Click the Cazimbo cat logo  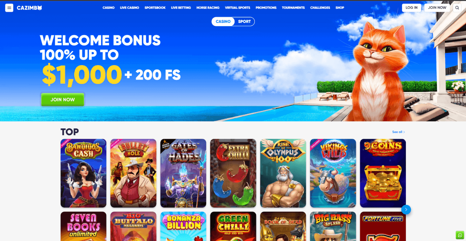[29, 8]
